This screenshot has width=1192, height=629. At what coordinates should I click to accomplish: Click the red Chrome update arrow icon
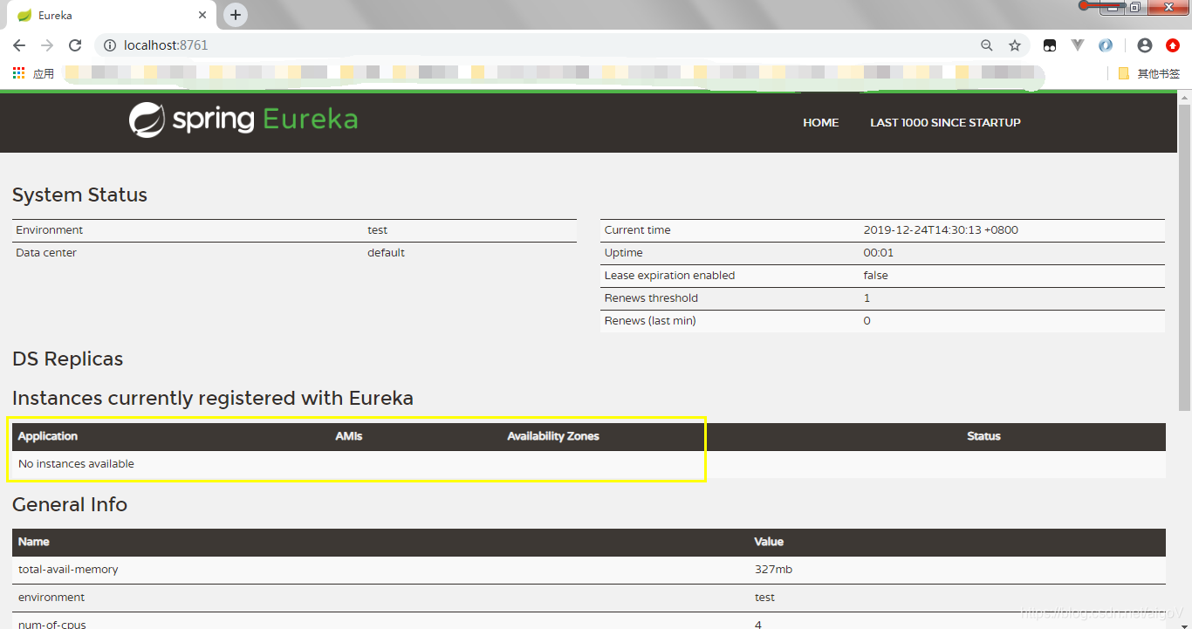tap(1173, 45)
